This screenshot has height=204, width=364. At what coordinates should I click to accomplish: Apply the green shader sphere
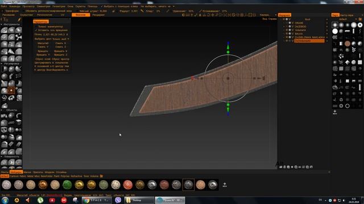tap(67, 185)
